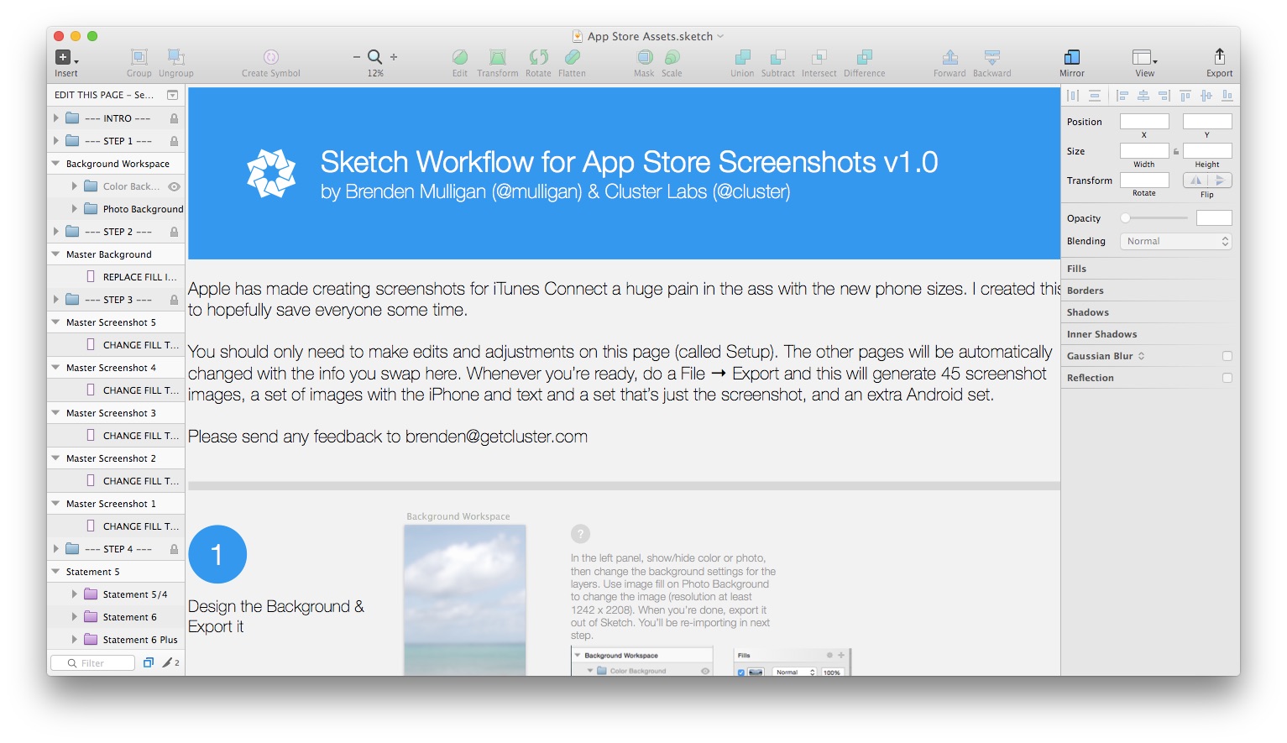Click the Borders section header
1287x743 pixels.
pos(1085,290)
